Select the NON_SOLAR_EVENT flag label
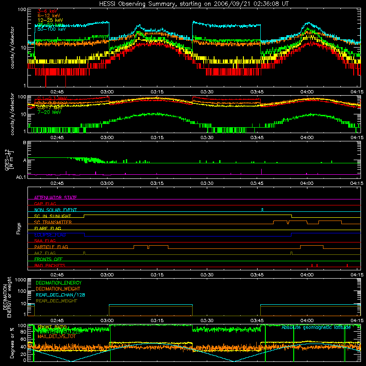Screen dimensions: 366x366 (55, 210)
